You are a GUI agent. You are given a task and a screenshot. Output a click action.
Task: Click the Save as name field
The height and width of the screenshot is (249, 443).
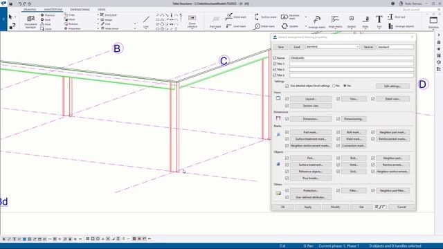click(395, 47)
